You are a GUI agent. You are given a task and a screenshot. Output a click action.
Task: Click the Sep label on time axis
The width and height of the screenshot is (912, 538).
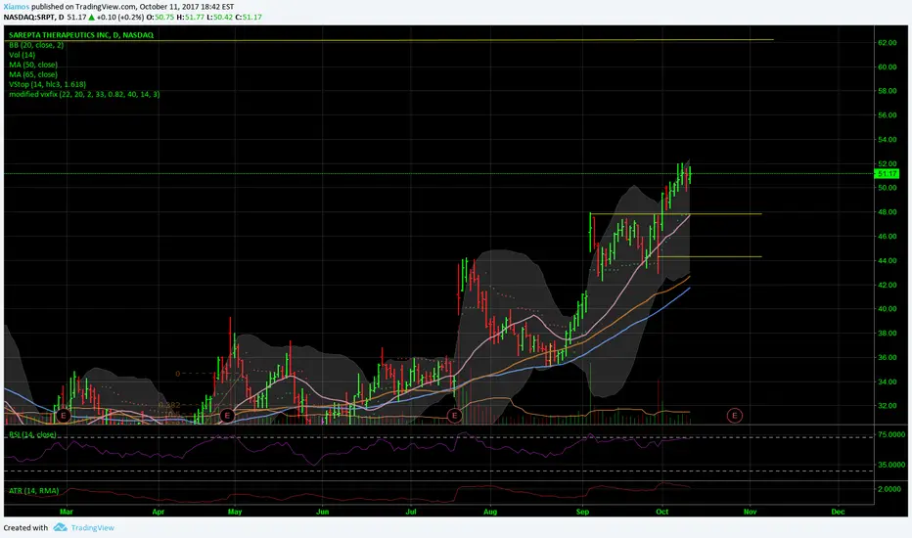(582, 512)
